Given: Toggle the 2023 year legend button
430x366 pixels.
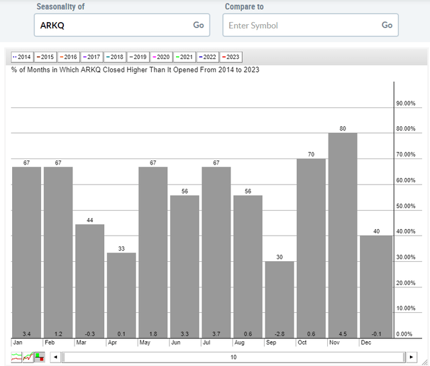Looking at the screenshot, I should (x=231, y=57).
